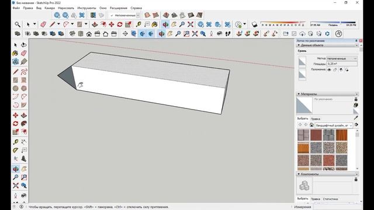
Task: Open the Файл menu
Action: tap(16, 8)
